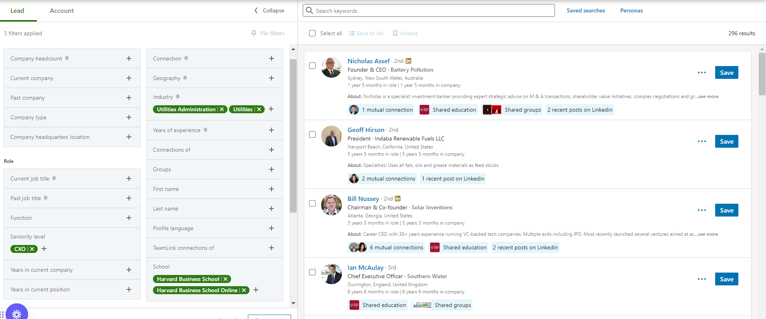This screenshot has height=319, width=766.
Task: Save Nicholas Assef as a lead
Action: point(726,72)
